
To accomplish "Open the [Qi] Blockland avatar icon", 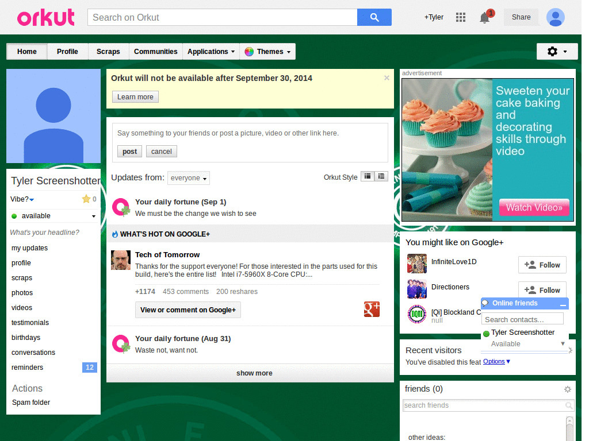I will tap(417, 314).
